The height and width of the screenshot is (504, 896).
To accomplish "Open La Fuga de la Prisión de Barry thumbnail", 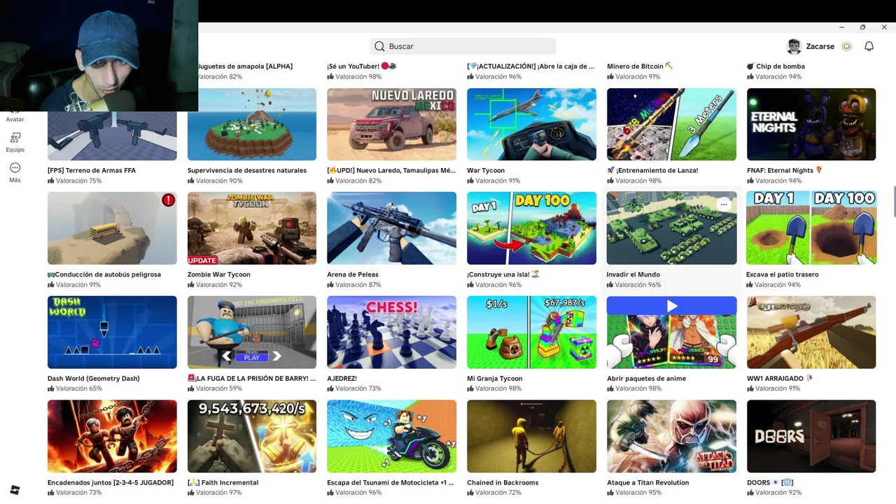I will coord(252,332).
